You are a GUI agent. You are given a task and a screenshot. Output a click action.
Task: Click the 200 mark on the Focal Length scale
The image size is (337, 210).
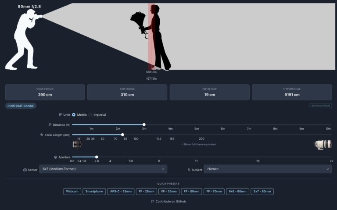pos(201,139)
